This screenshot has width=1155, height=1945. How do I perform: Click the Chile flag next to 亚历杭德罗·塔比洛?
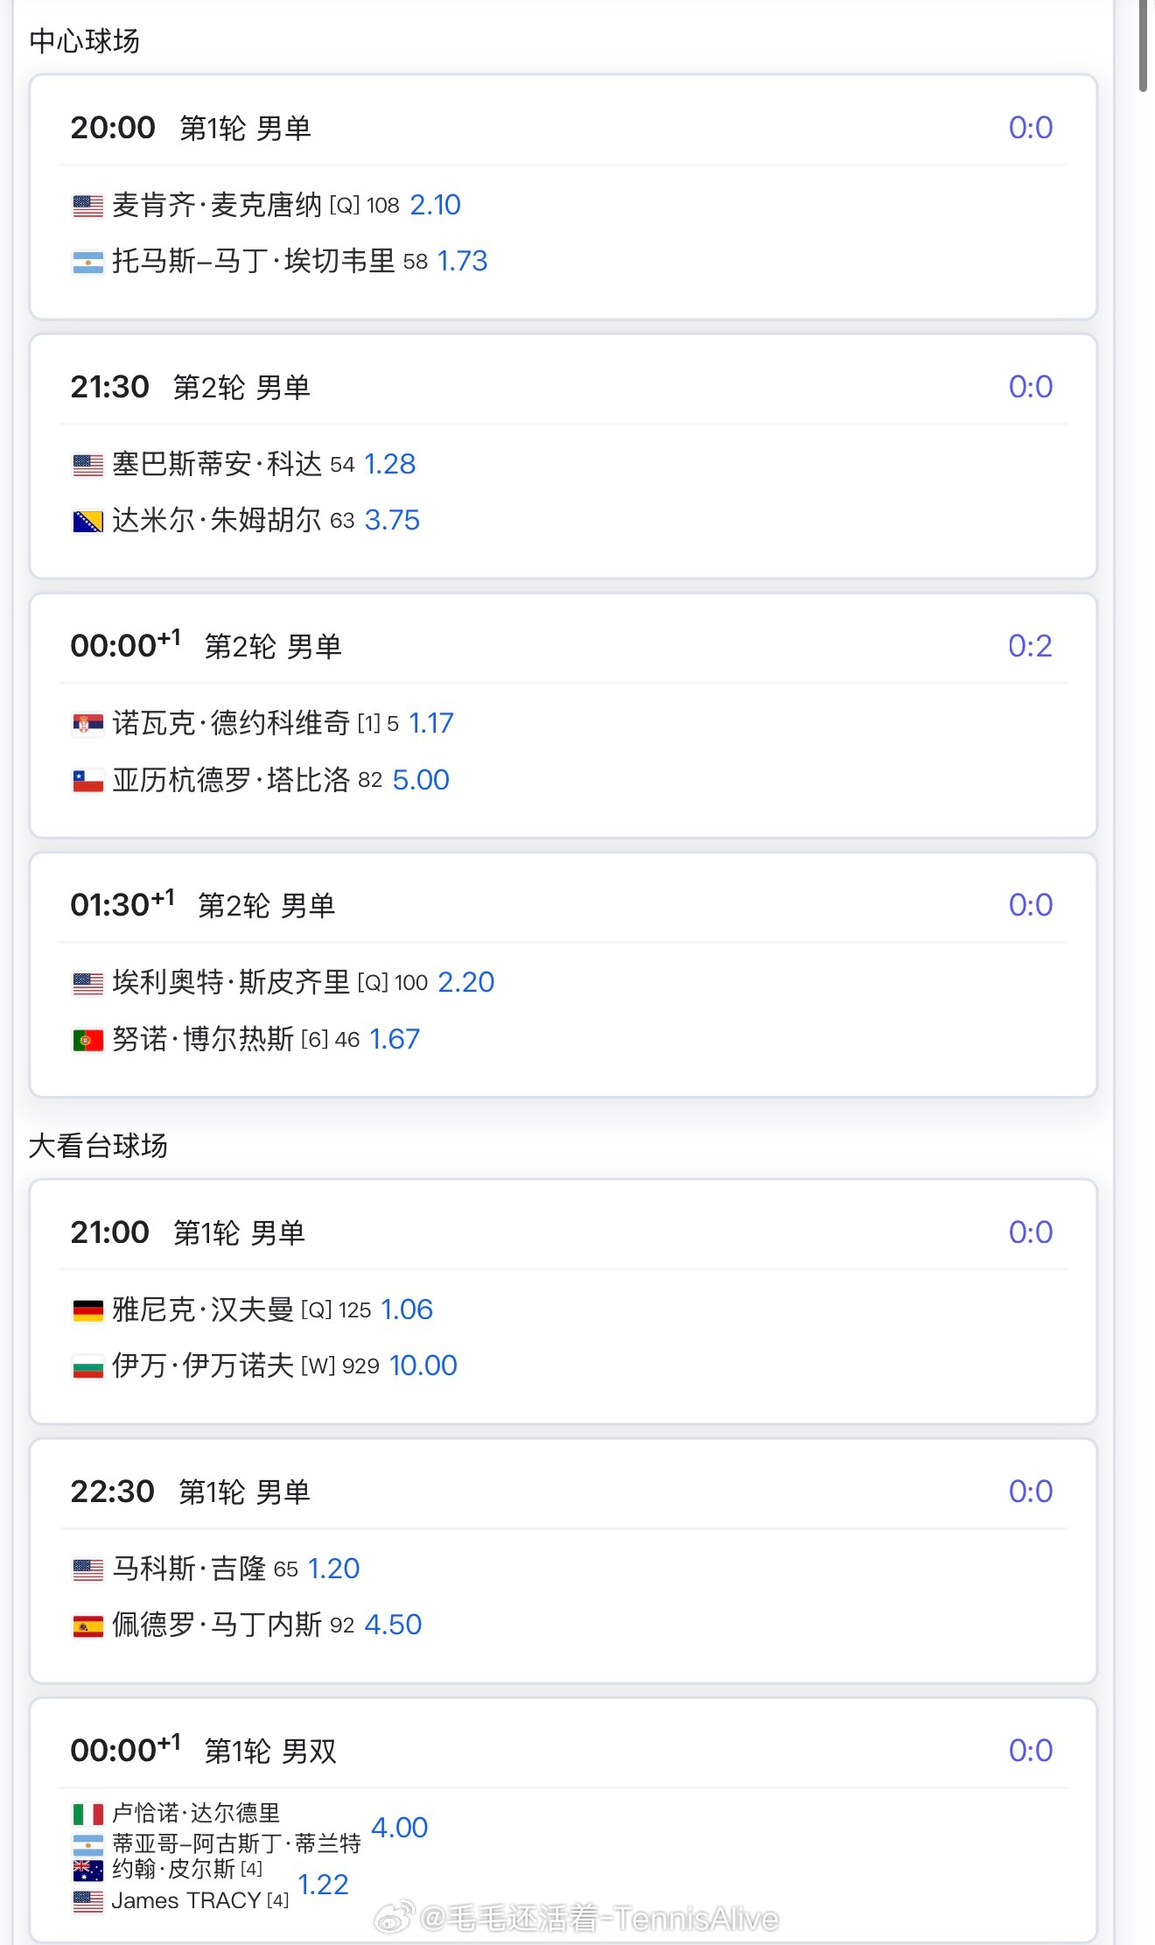pos(87,781)
